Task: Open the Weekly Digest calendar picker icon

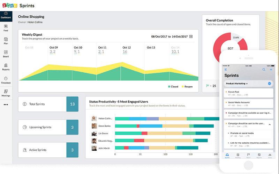Action: click(x=191, y=37)
